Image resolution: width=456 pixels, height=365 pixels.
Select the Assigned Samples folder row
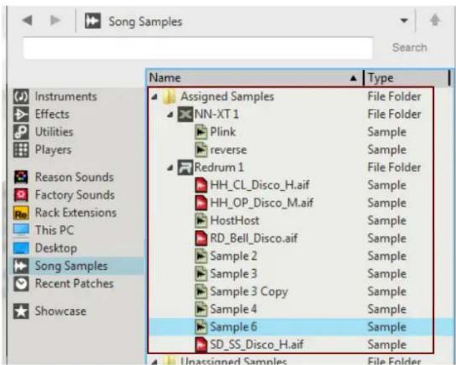291,97
